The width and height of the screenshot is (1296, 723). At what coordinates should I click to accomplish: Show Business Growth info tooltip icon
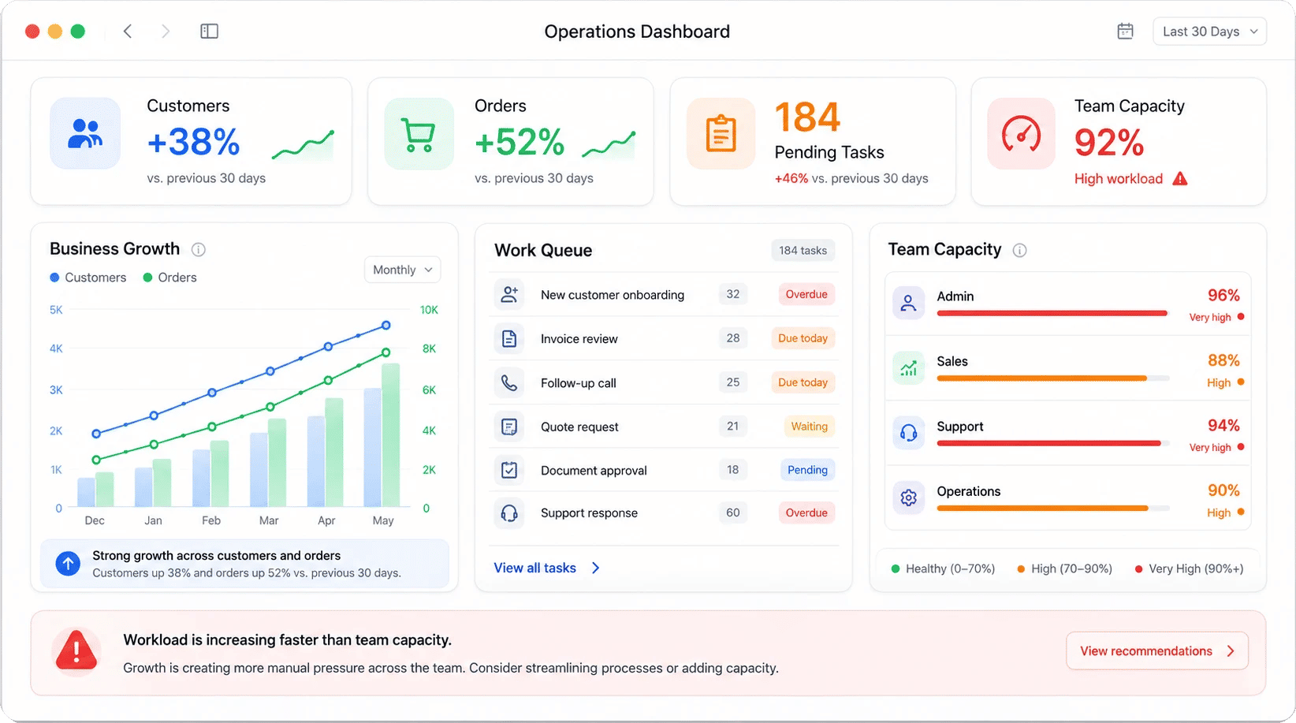199,250
